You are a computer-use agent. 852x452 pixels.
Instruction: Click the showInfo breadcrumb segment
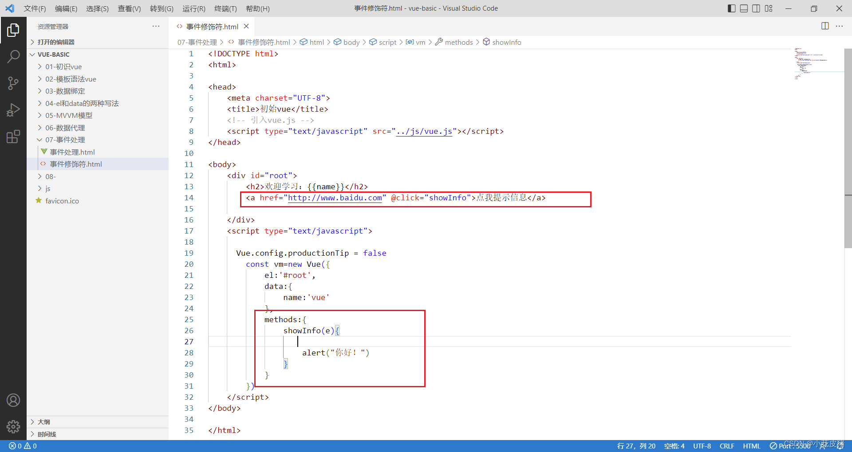point(502,42)
